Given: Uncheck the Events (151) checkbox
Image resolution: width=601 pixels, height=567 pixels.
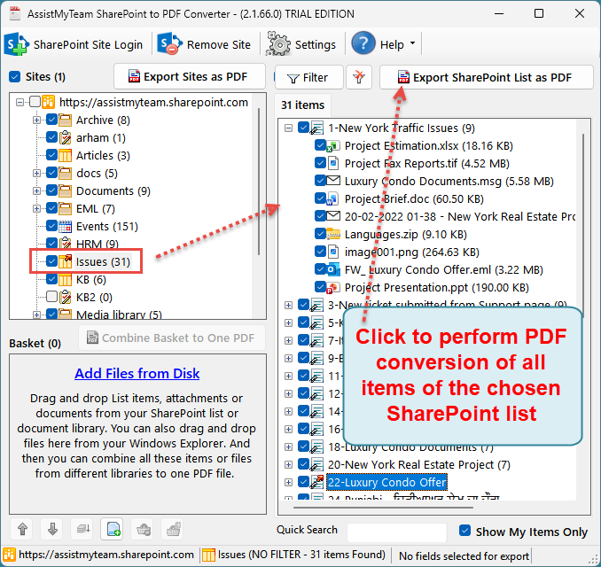Looking at the screenshot, I should (51, 226).
